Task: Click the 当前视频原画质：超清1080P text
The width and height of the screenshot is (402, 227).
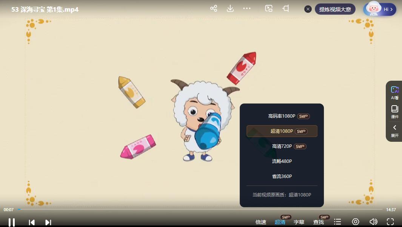Action: (282, 195)
